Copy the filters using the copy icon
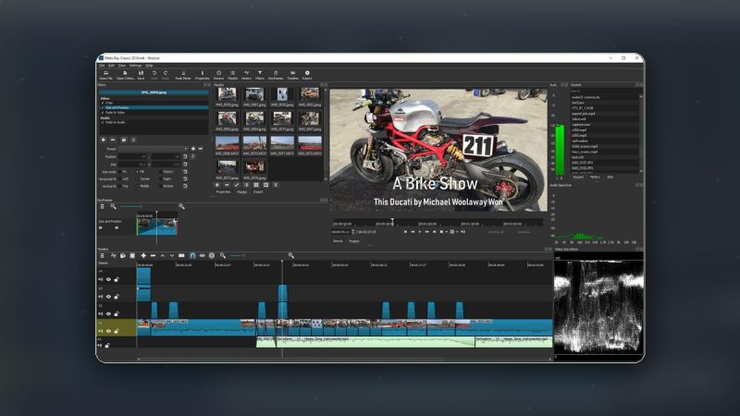 124,140
